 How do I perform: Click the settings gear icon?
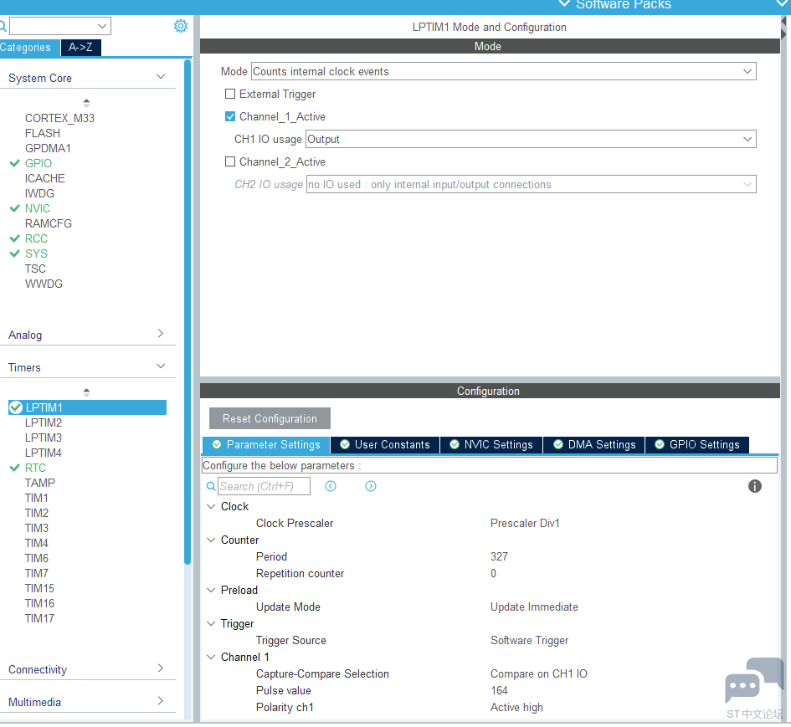pos(181,26)
